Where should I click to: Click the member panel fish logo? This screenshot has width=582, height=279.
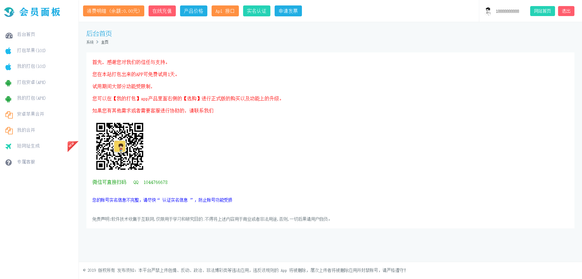[9, 12]
